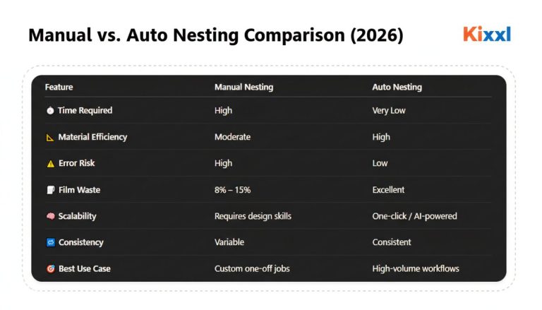Click the paper roll icon beside Film Waste
The width and height of the screenshot is (542, 310).
point(51,190)
